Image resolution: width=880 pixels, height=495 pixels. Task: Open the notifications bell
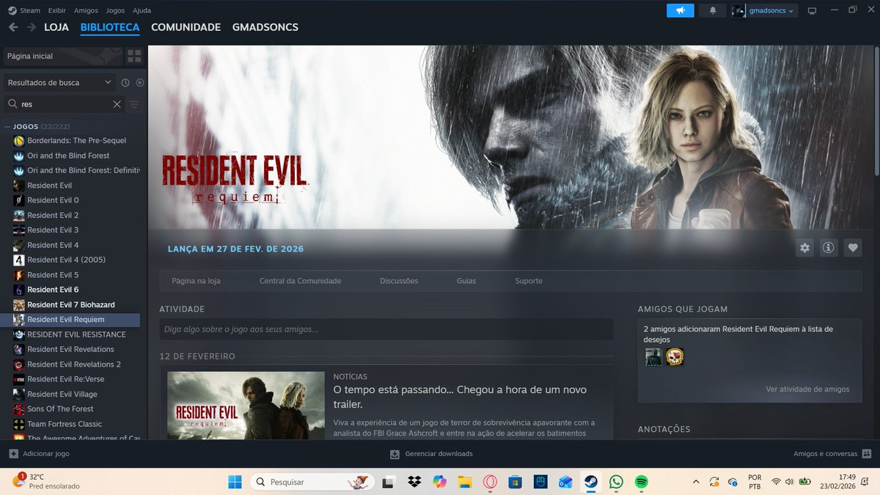pos(713,10)
